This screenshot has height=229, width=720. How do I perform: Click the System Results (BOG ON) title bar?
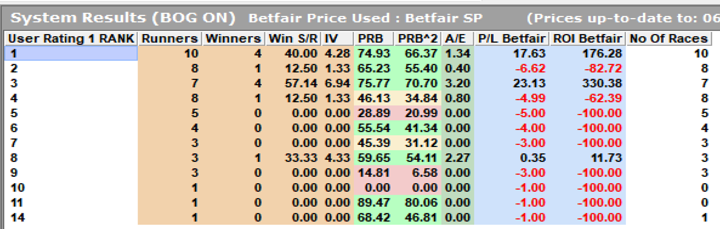coord(360,18)
